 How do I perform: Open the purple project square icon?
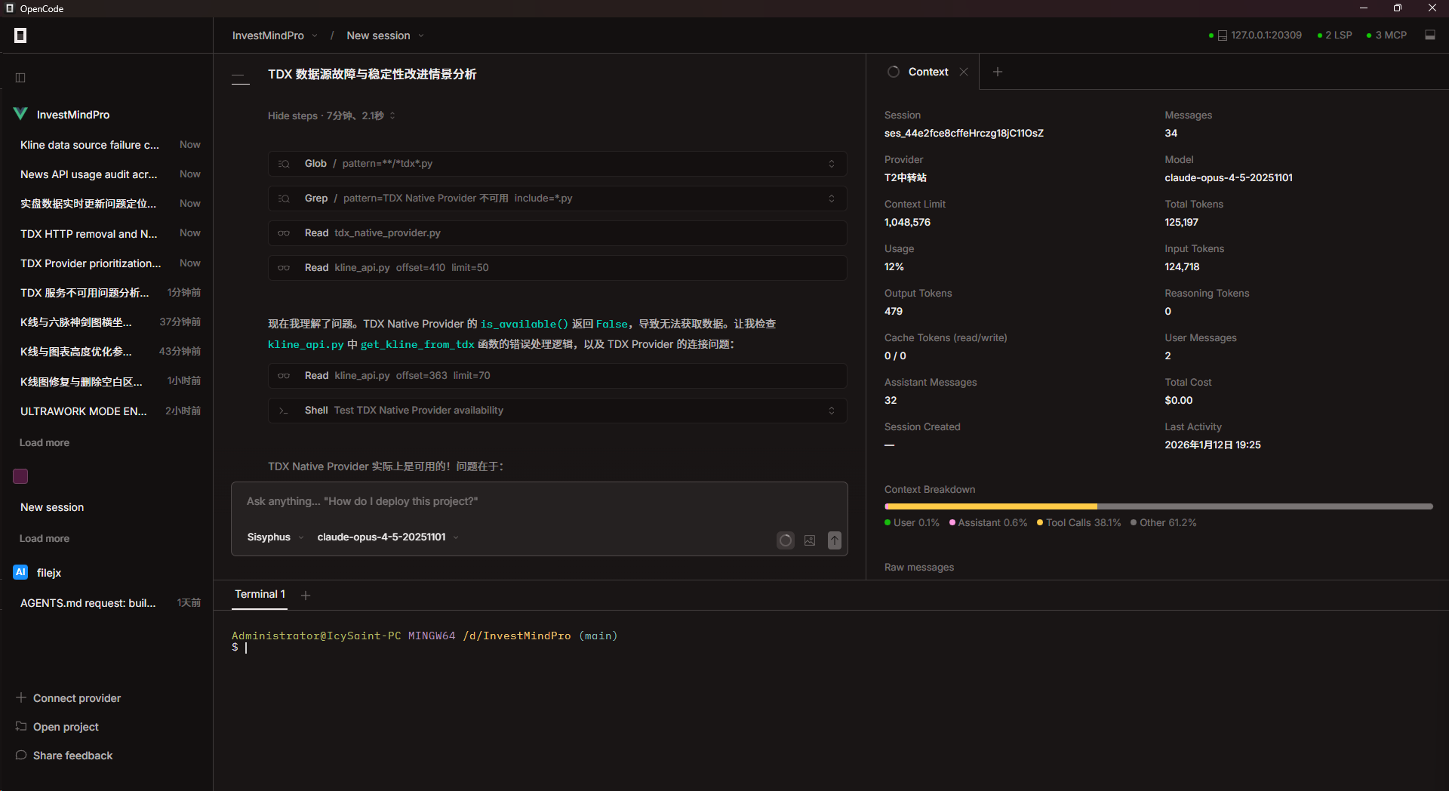[x=20, y=476]
